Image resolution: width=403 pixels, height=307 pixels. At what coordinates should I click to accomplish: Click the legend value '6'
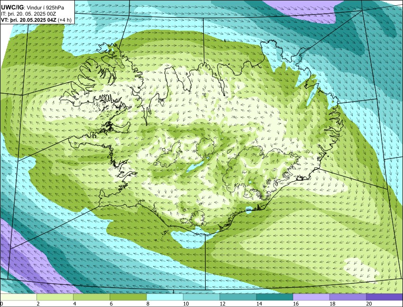click(x=111, y=304)
